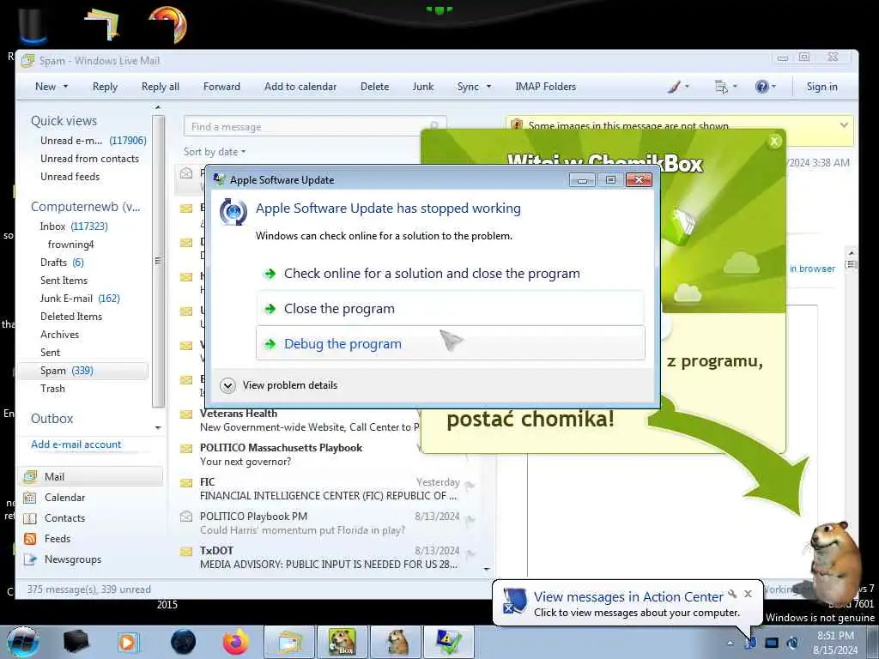Select Unread feeds quick view
This screenshot has height=659, width=879.
70,177
